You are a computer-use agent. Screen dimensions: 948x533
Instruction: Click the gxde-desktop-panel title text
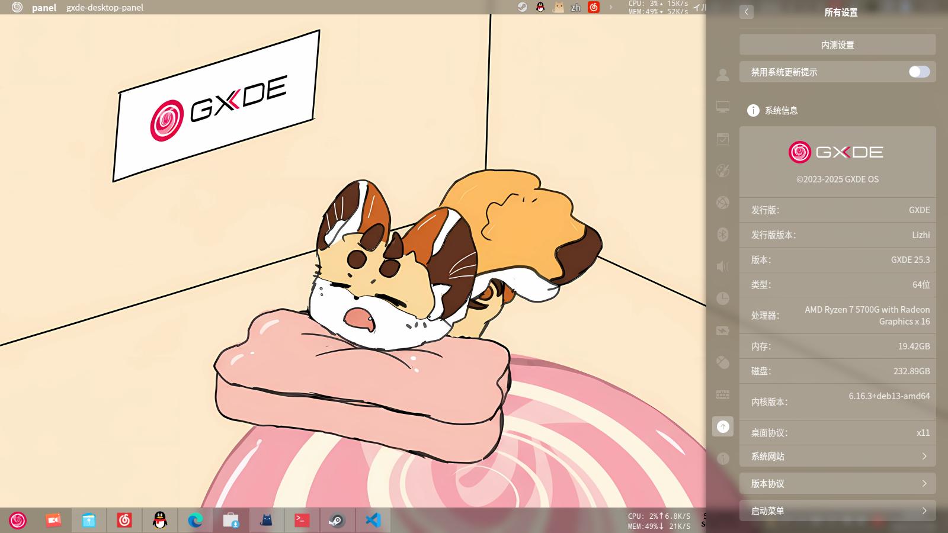click(105, 8)
